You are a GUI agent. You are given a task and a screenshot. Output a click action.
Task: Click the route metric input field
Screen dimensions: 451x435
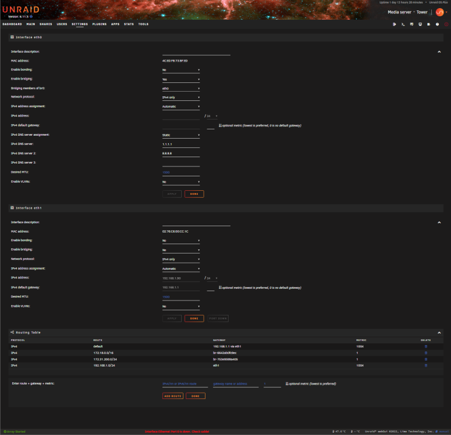coord(272,384)
